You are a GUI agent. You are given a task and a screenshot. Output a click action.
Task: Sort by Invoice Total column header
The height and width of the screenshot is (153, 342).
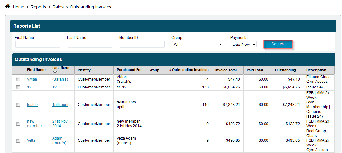pos(226,70)
